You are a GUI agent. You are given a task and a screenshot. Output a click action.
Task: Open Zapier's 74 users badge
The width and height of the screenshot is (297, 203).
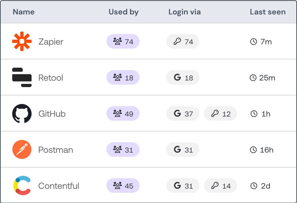tap(123, 42)
